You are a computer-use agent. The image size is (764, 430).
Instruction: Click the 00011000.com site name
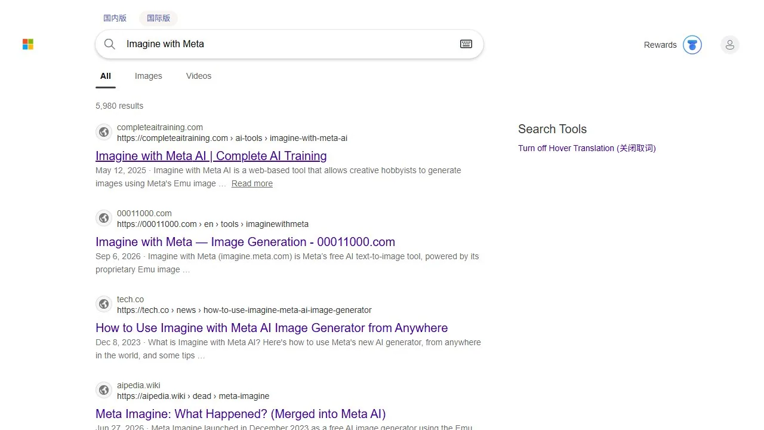point(144,213)
